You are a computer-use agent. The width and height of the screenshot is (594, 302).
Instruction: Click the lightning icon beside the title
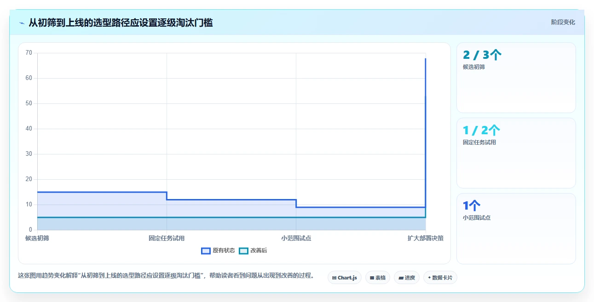(22, 23)
